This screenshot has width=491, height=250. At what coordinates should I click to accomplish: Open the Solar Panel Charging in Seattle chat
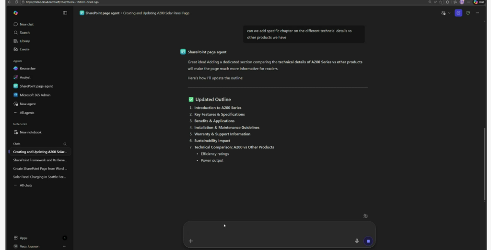click(x=39, y=177)
